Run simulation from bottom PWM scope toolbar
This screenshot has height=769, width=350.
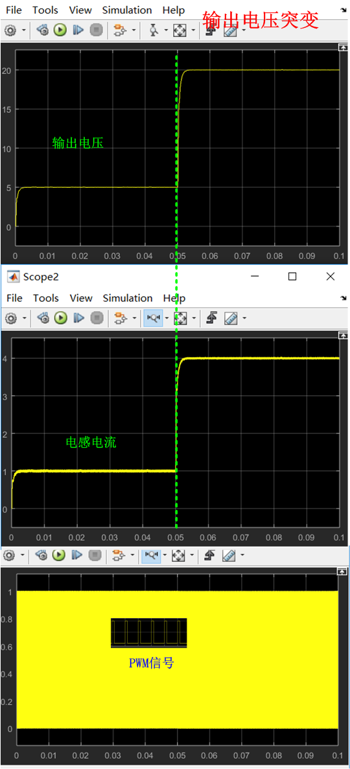[60, 556]
